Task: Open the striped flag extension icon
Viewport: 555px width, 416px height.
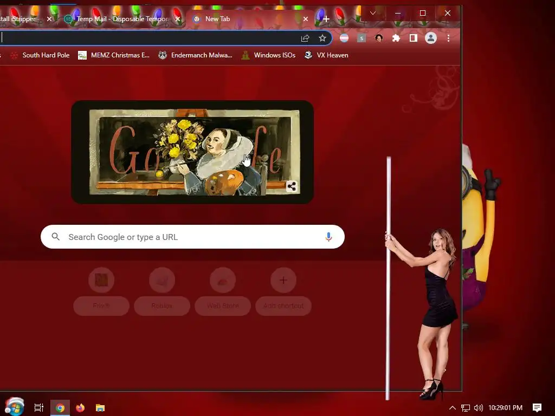Action: (x=344, y=38)
